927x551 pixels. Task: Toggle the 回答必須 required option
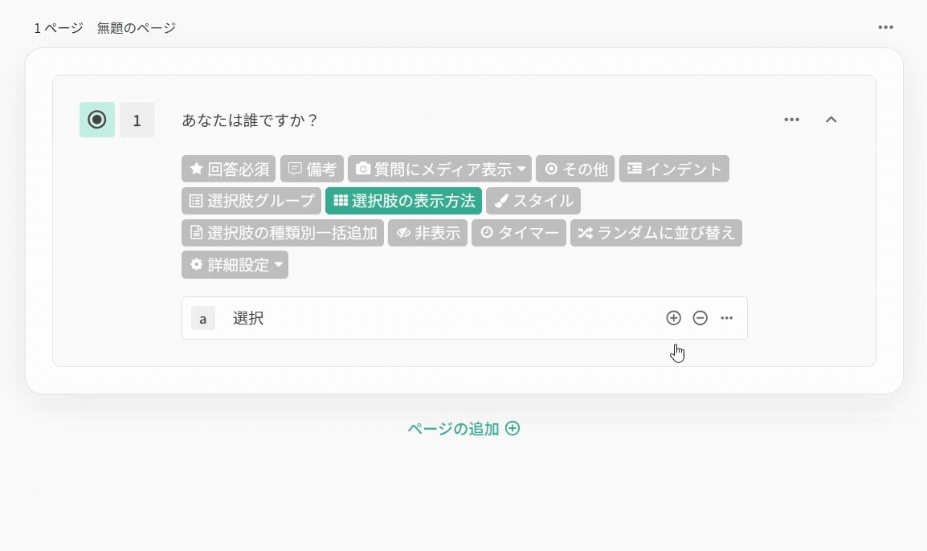pyautogui.click(x=229, y=169)
